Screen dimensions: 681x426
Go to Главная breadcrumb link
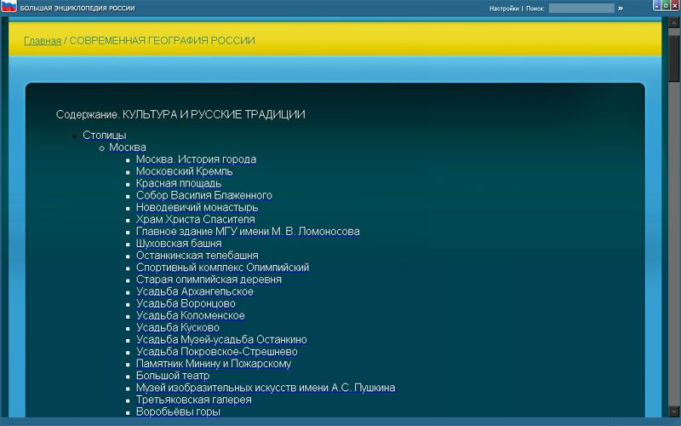(43, 41)
